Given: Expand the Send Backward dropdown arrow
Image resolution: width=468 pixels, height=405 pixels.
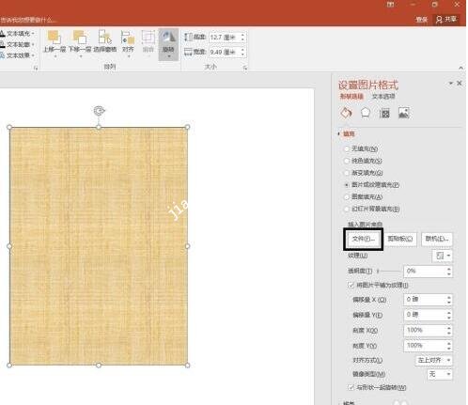Looking at the screenshot, I should (x=80, y=56).
